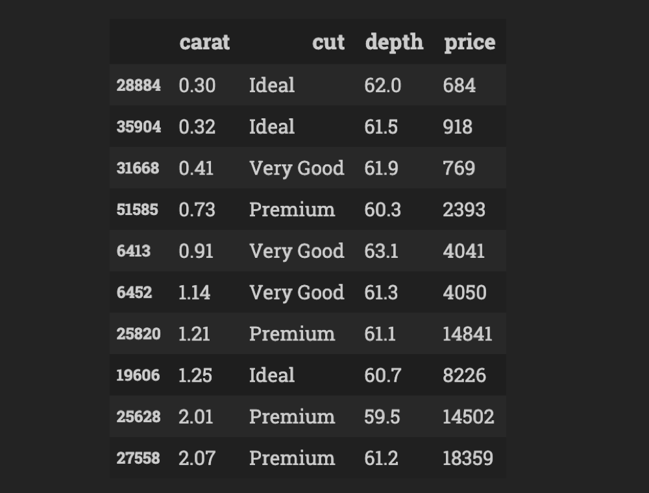Select row index 35904
The image size is (649, 493).
click(138, 127)
